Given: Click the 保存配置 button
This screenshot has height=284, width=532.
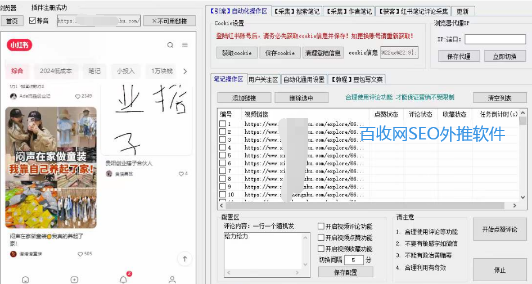Looking at the screenshot, I should point(345,272).
